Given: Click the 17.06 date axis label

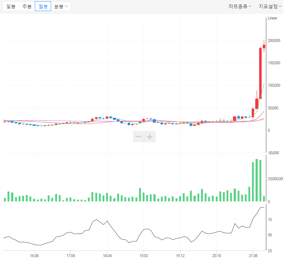Looking at the screenshot, I should (x=71, y=256).
